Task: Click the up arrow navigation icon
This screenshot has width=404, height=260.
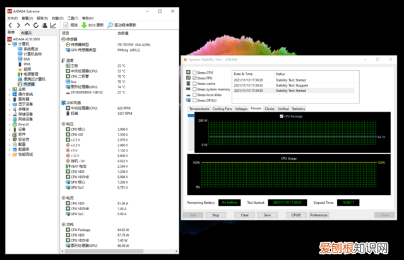Action: [27, 25]
